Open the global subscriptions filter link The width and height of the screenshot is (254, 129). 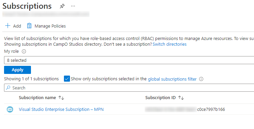coord(172,79)
